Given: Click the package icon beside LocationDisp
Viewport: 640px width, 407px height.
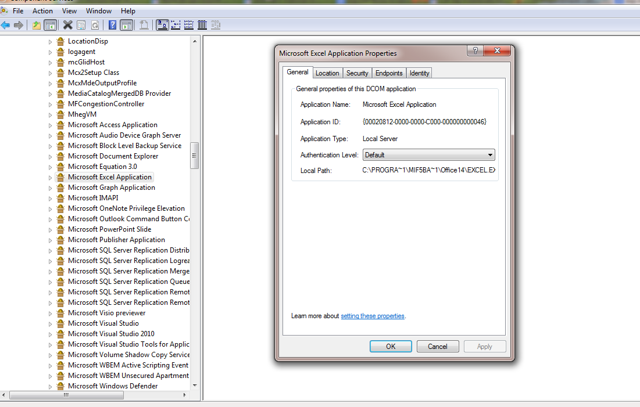Looking at the screenshot, I should pyautogui.click(x=61, y=41).
